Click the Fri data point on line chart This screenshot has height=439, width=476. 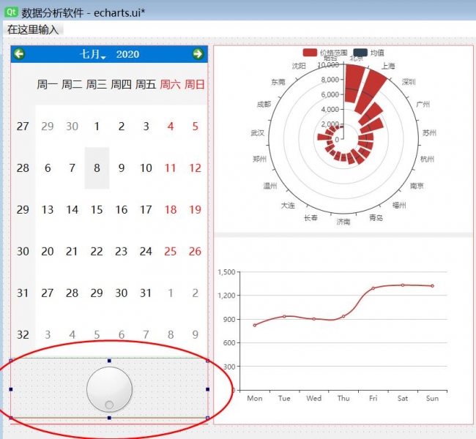(x=373, y=288)
